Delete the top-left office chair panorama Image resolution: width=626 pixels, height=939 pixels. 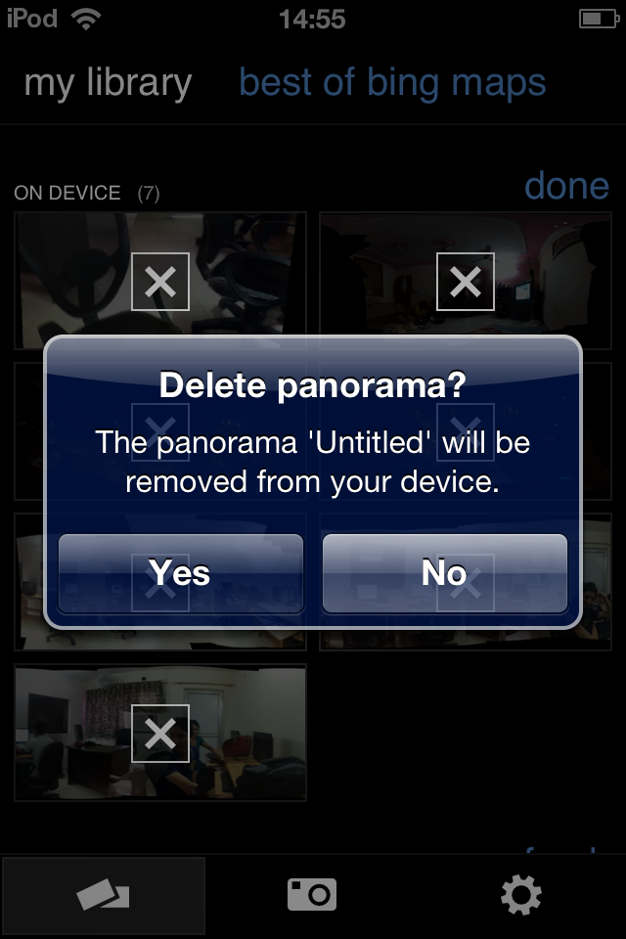pyautogui.click(x=160, y=282)
